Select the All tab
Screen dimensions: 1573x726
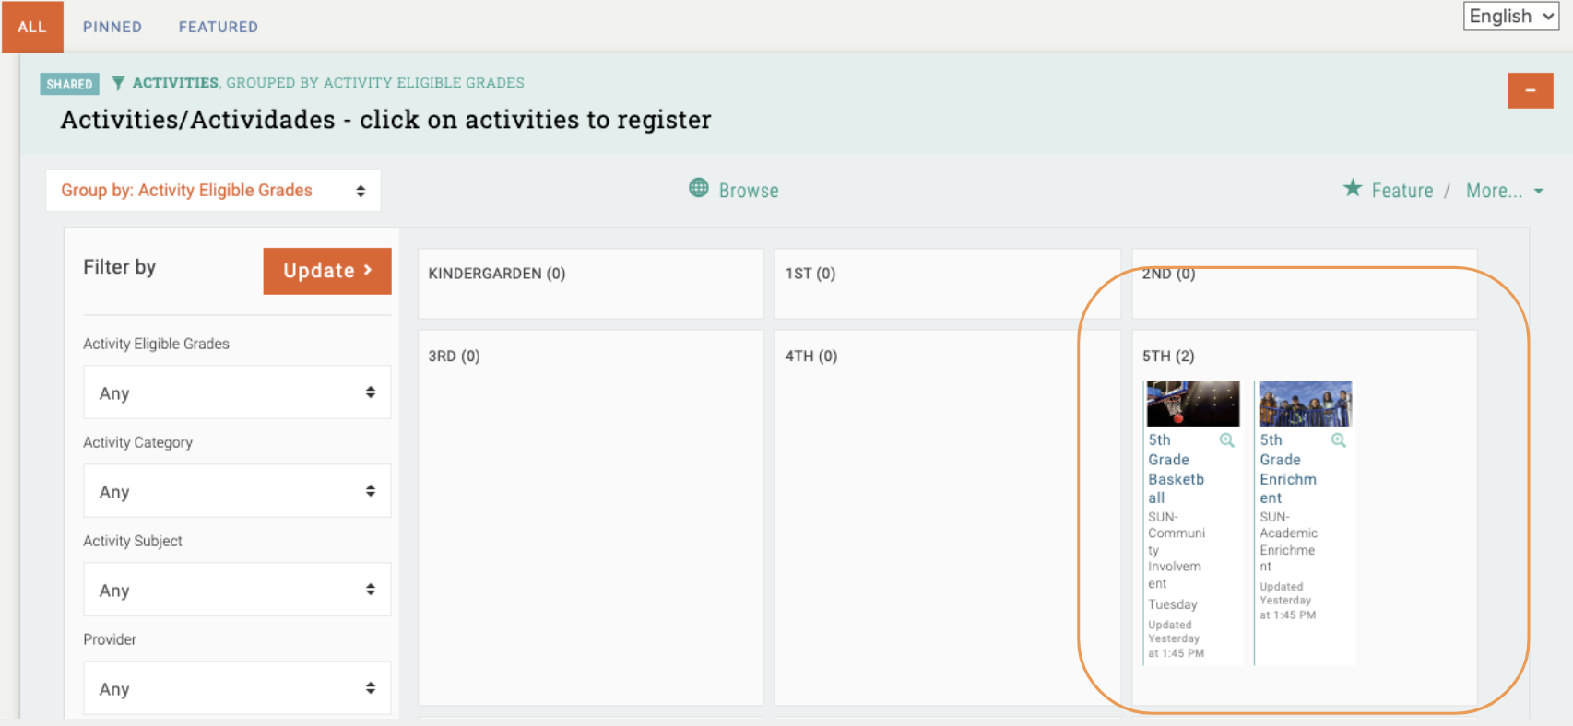tap(32, 27)
